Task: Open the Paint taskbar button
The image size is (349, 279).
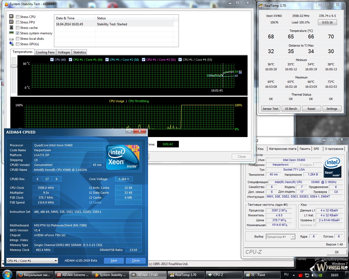Action: 262,275
